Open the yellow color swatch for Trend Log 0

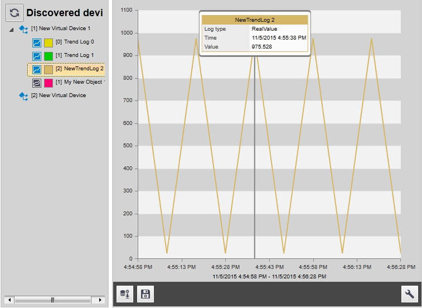(x=48, y=42)
